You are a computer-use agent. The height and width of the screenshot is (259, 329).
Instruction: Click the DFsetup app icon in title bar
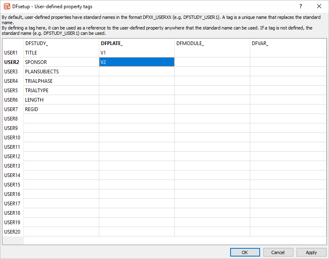click(x=7, y=6)
